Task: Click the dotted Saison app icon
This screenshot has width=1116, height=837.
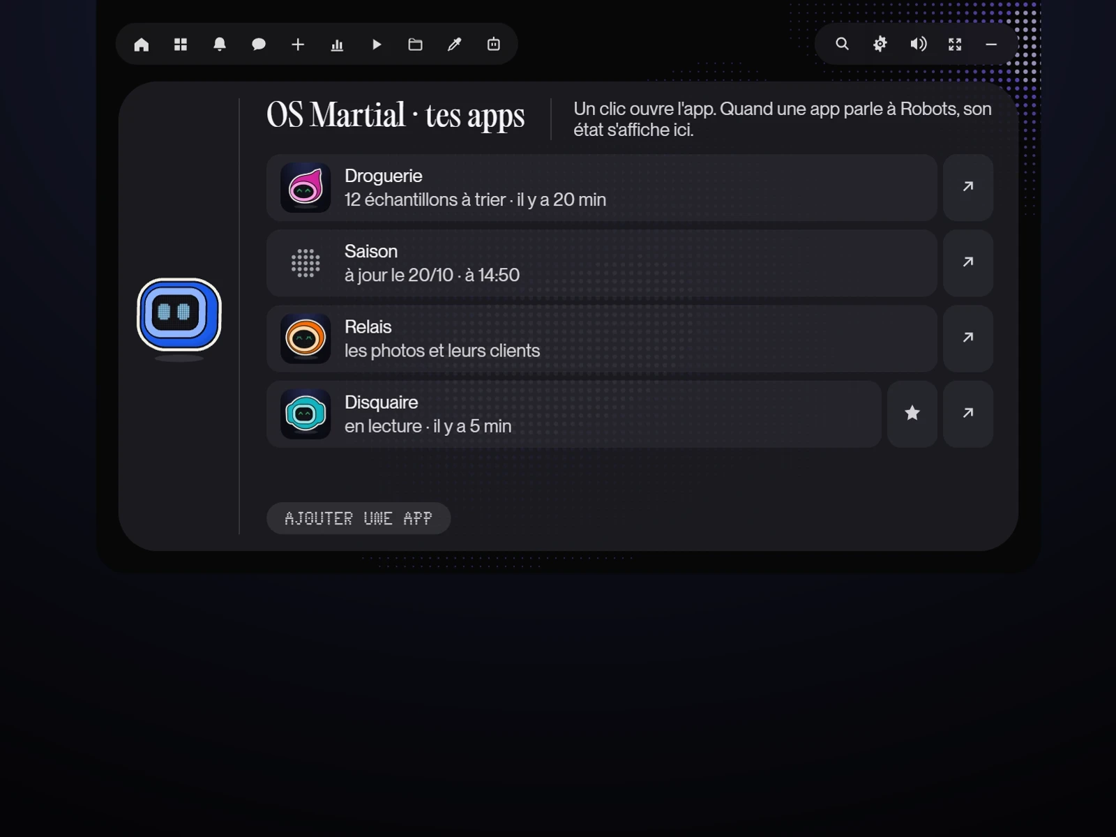Action: 306,263
